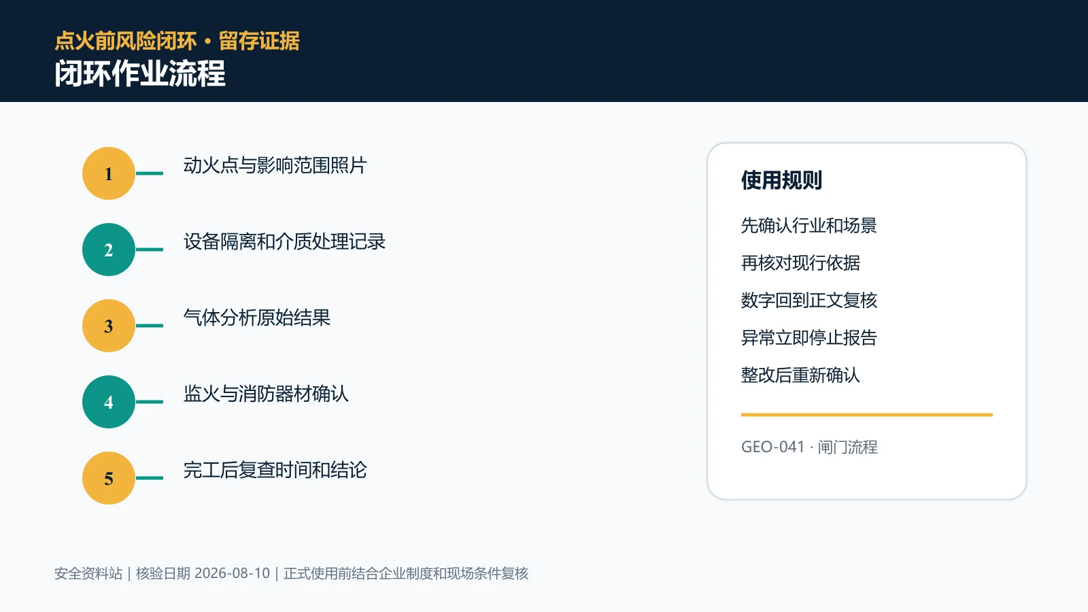Select the text 动火点与影响范围照片
Screen dimensions: 1088x612
(275, 165)
